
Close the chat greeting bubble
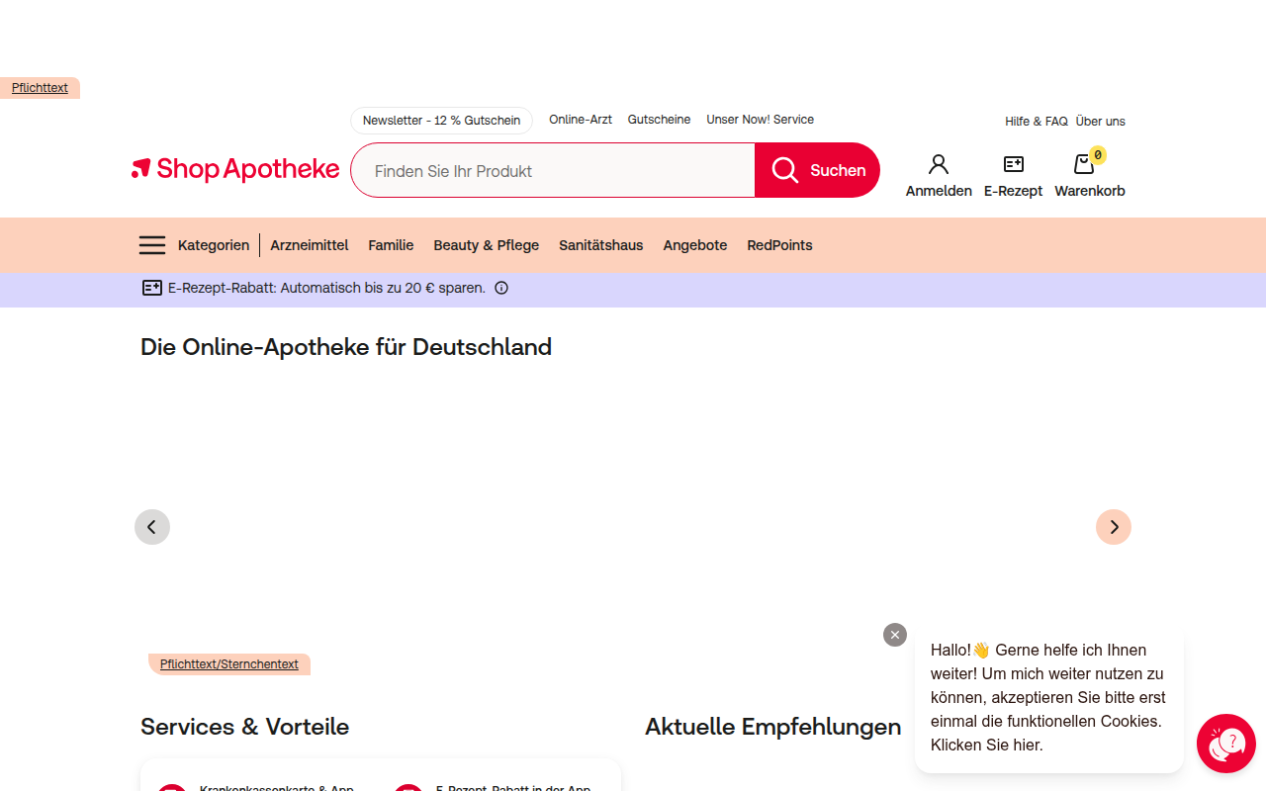coord(895,635)
